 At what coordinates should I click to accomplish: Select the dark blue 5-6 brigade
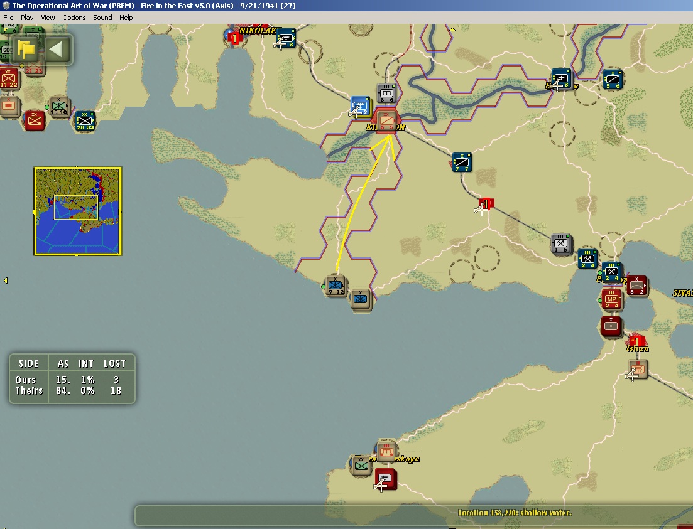click(612, 80)
